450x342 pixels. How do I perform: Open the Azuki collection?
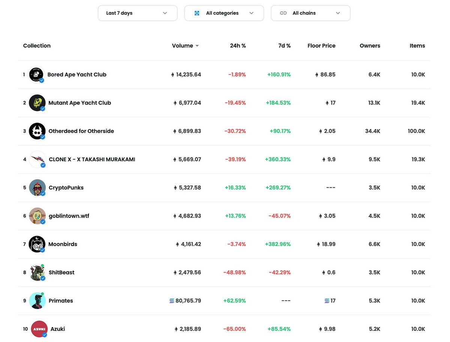click(58, 329)
